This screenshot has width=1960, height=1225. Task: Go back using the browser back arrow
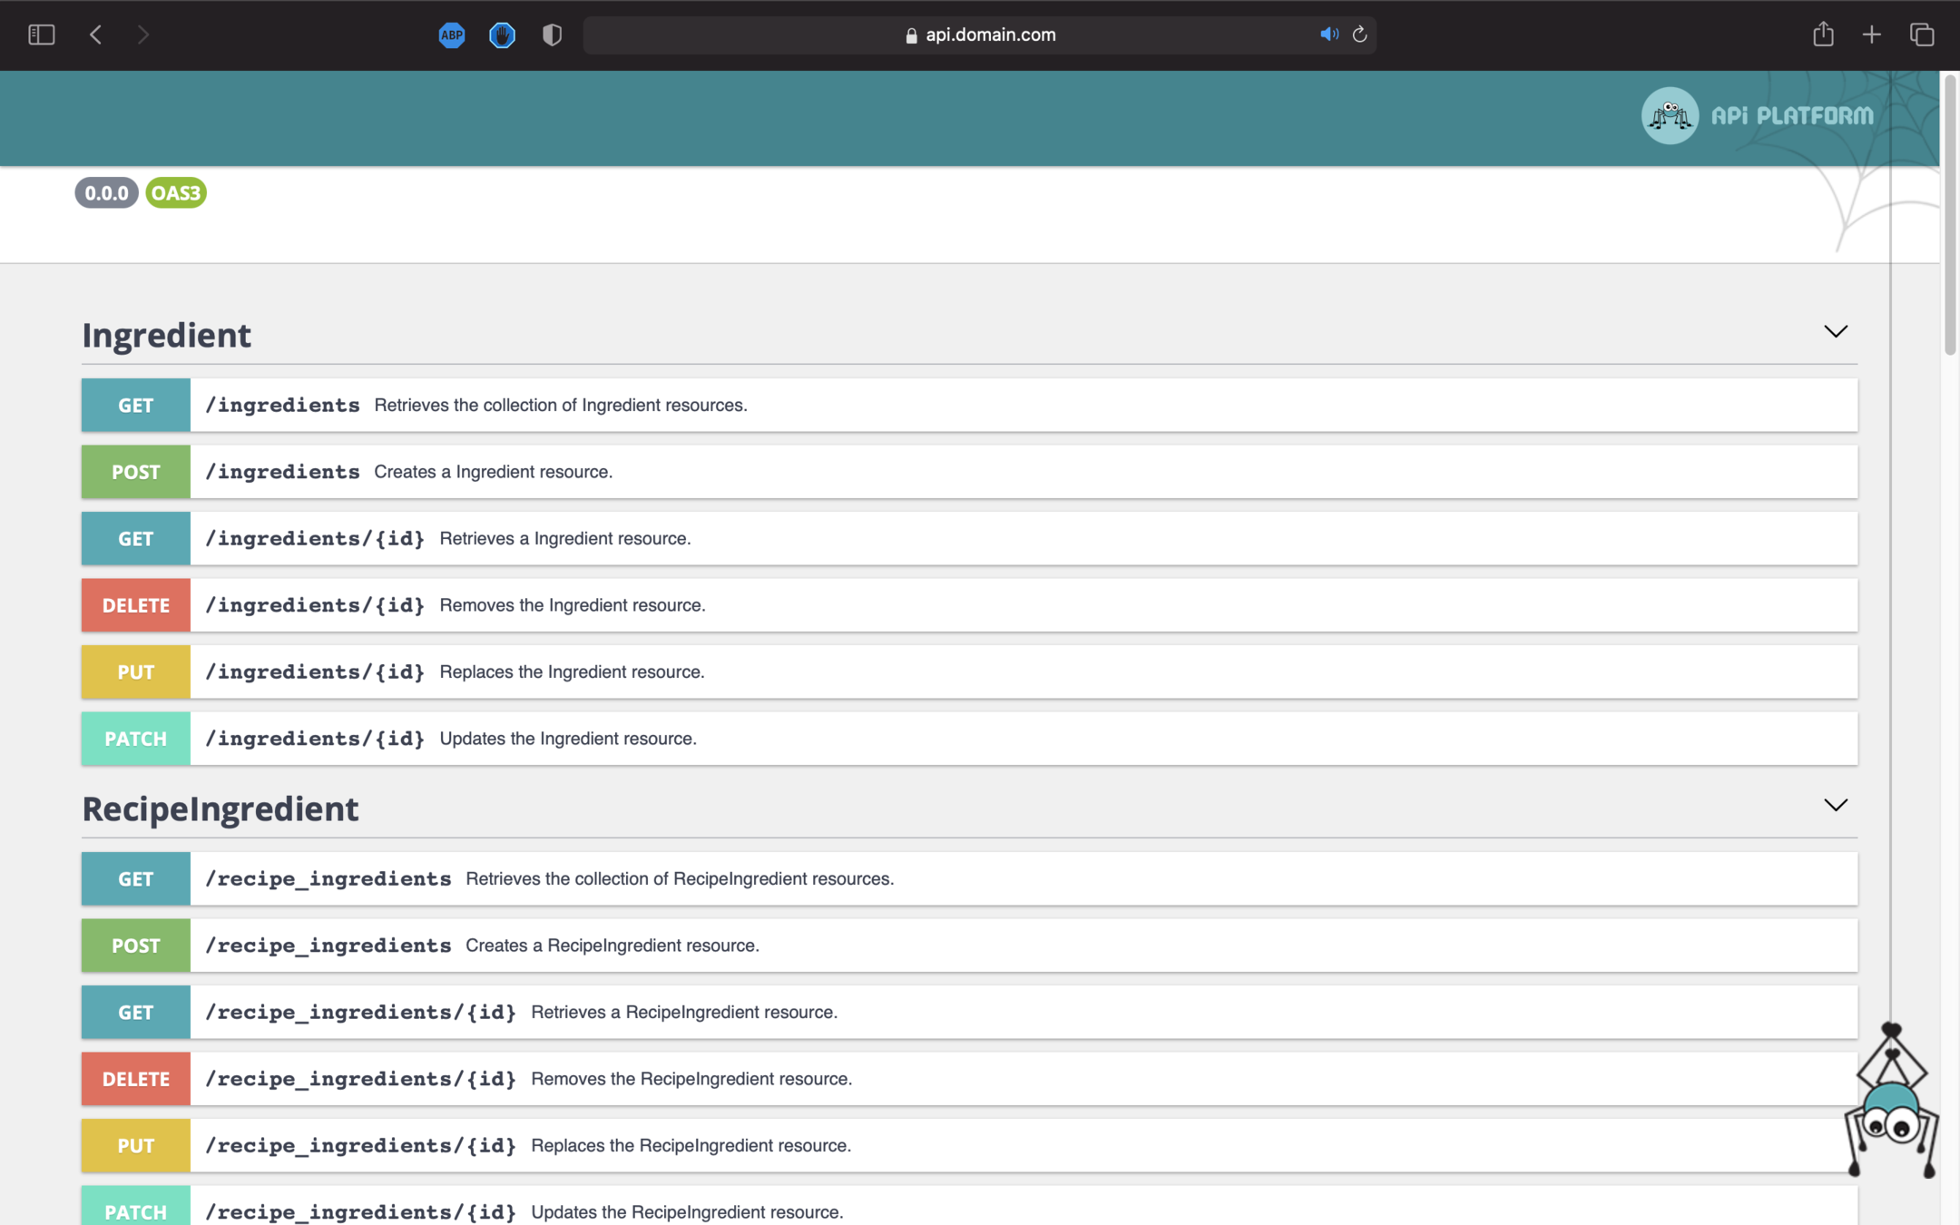(96, 34)
